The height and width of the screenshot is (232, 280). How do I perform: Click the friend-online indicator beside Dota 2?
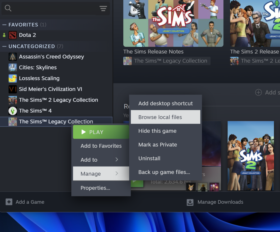(x=4, y=35)
